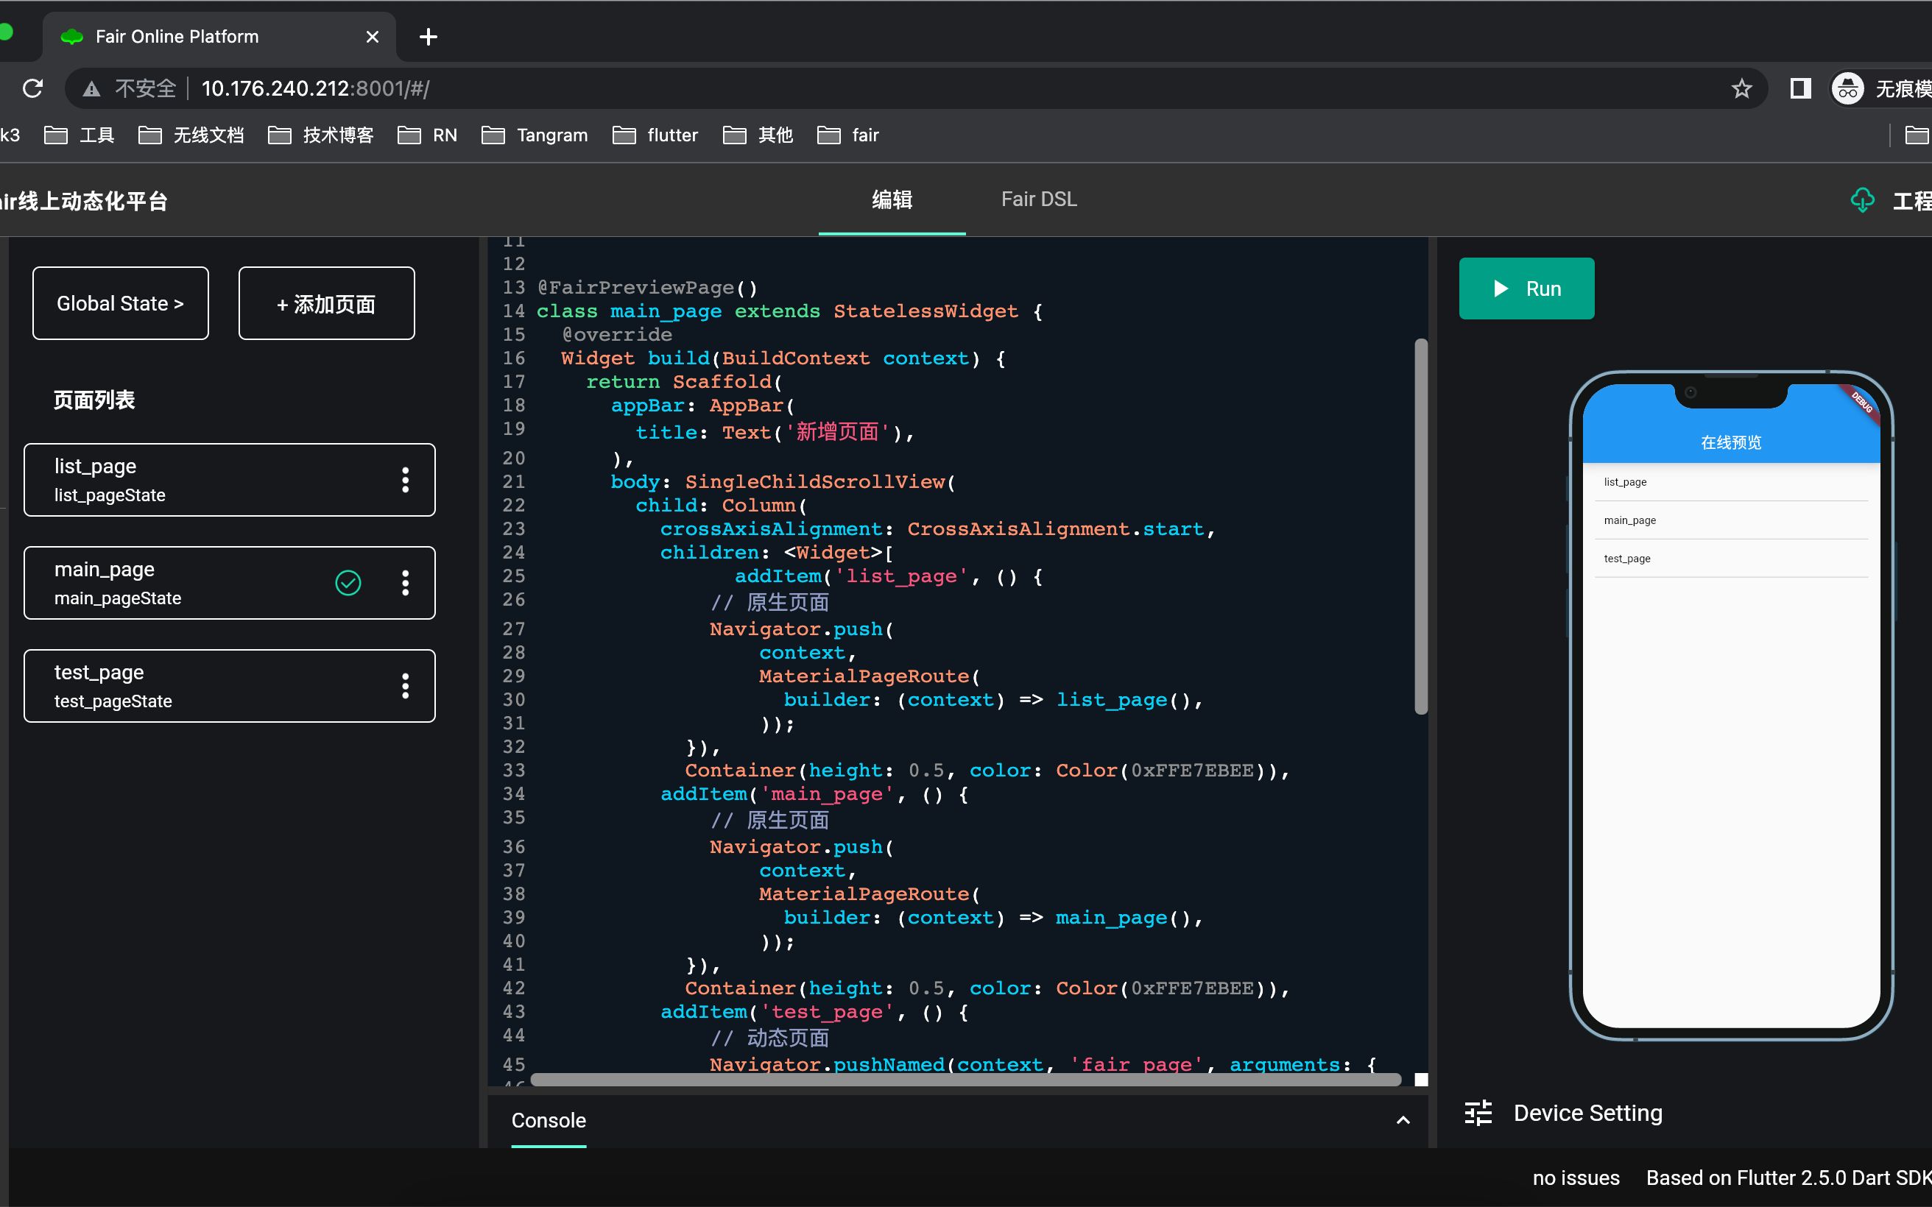Click the vertical code editor scrollbar
This screenshot has width=1932, height=1207.
tap(1420, 527)
